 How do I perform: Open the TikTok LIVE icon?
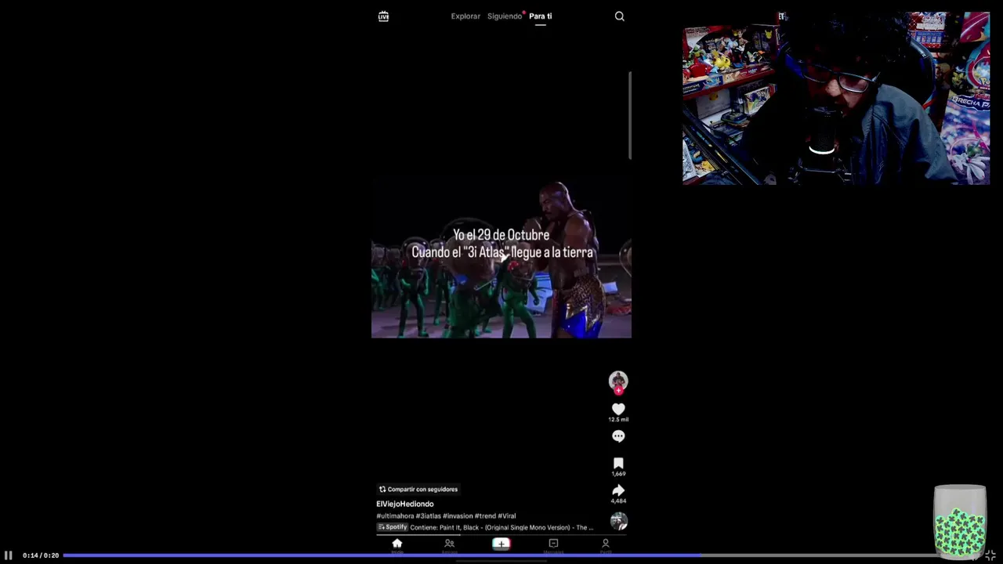(x=383, y=16)
